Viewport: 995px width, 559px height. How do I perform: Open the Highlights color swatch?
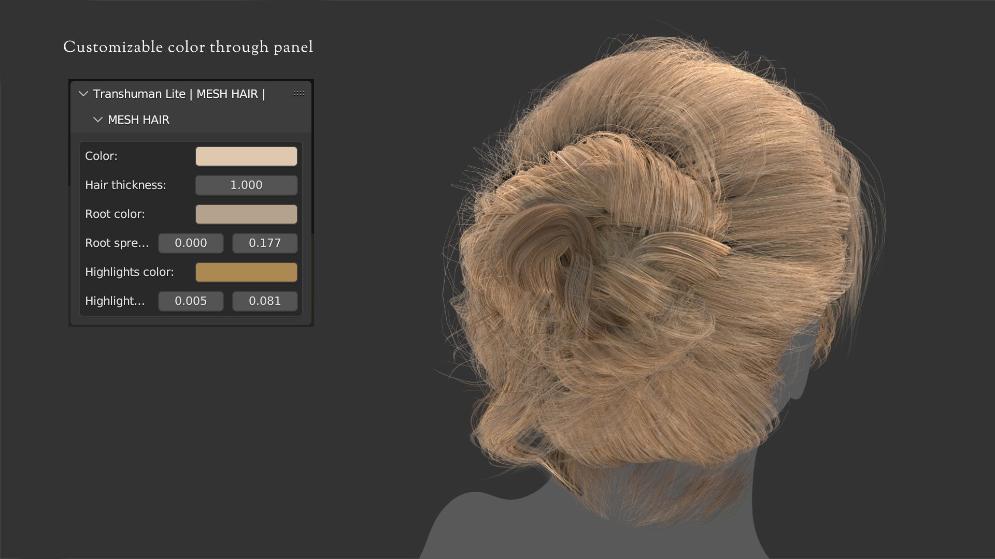click(246, 272)
